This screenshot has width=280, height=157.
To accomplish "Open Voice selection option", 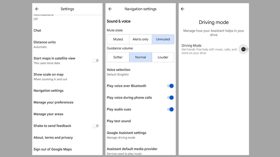I will [119, 72].
